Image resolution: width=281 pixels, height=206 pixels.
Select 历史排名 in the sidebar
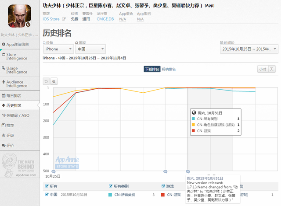click(x=20, y=105)
